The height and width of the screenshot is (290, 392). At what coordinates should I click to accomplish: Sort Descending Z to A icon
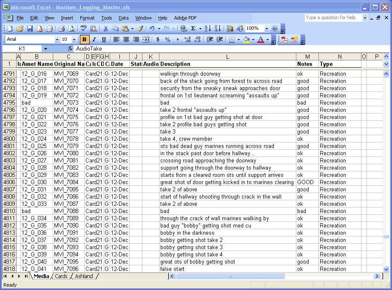coord(218,28)
